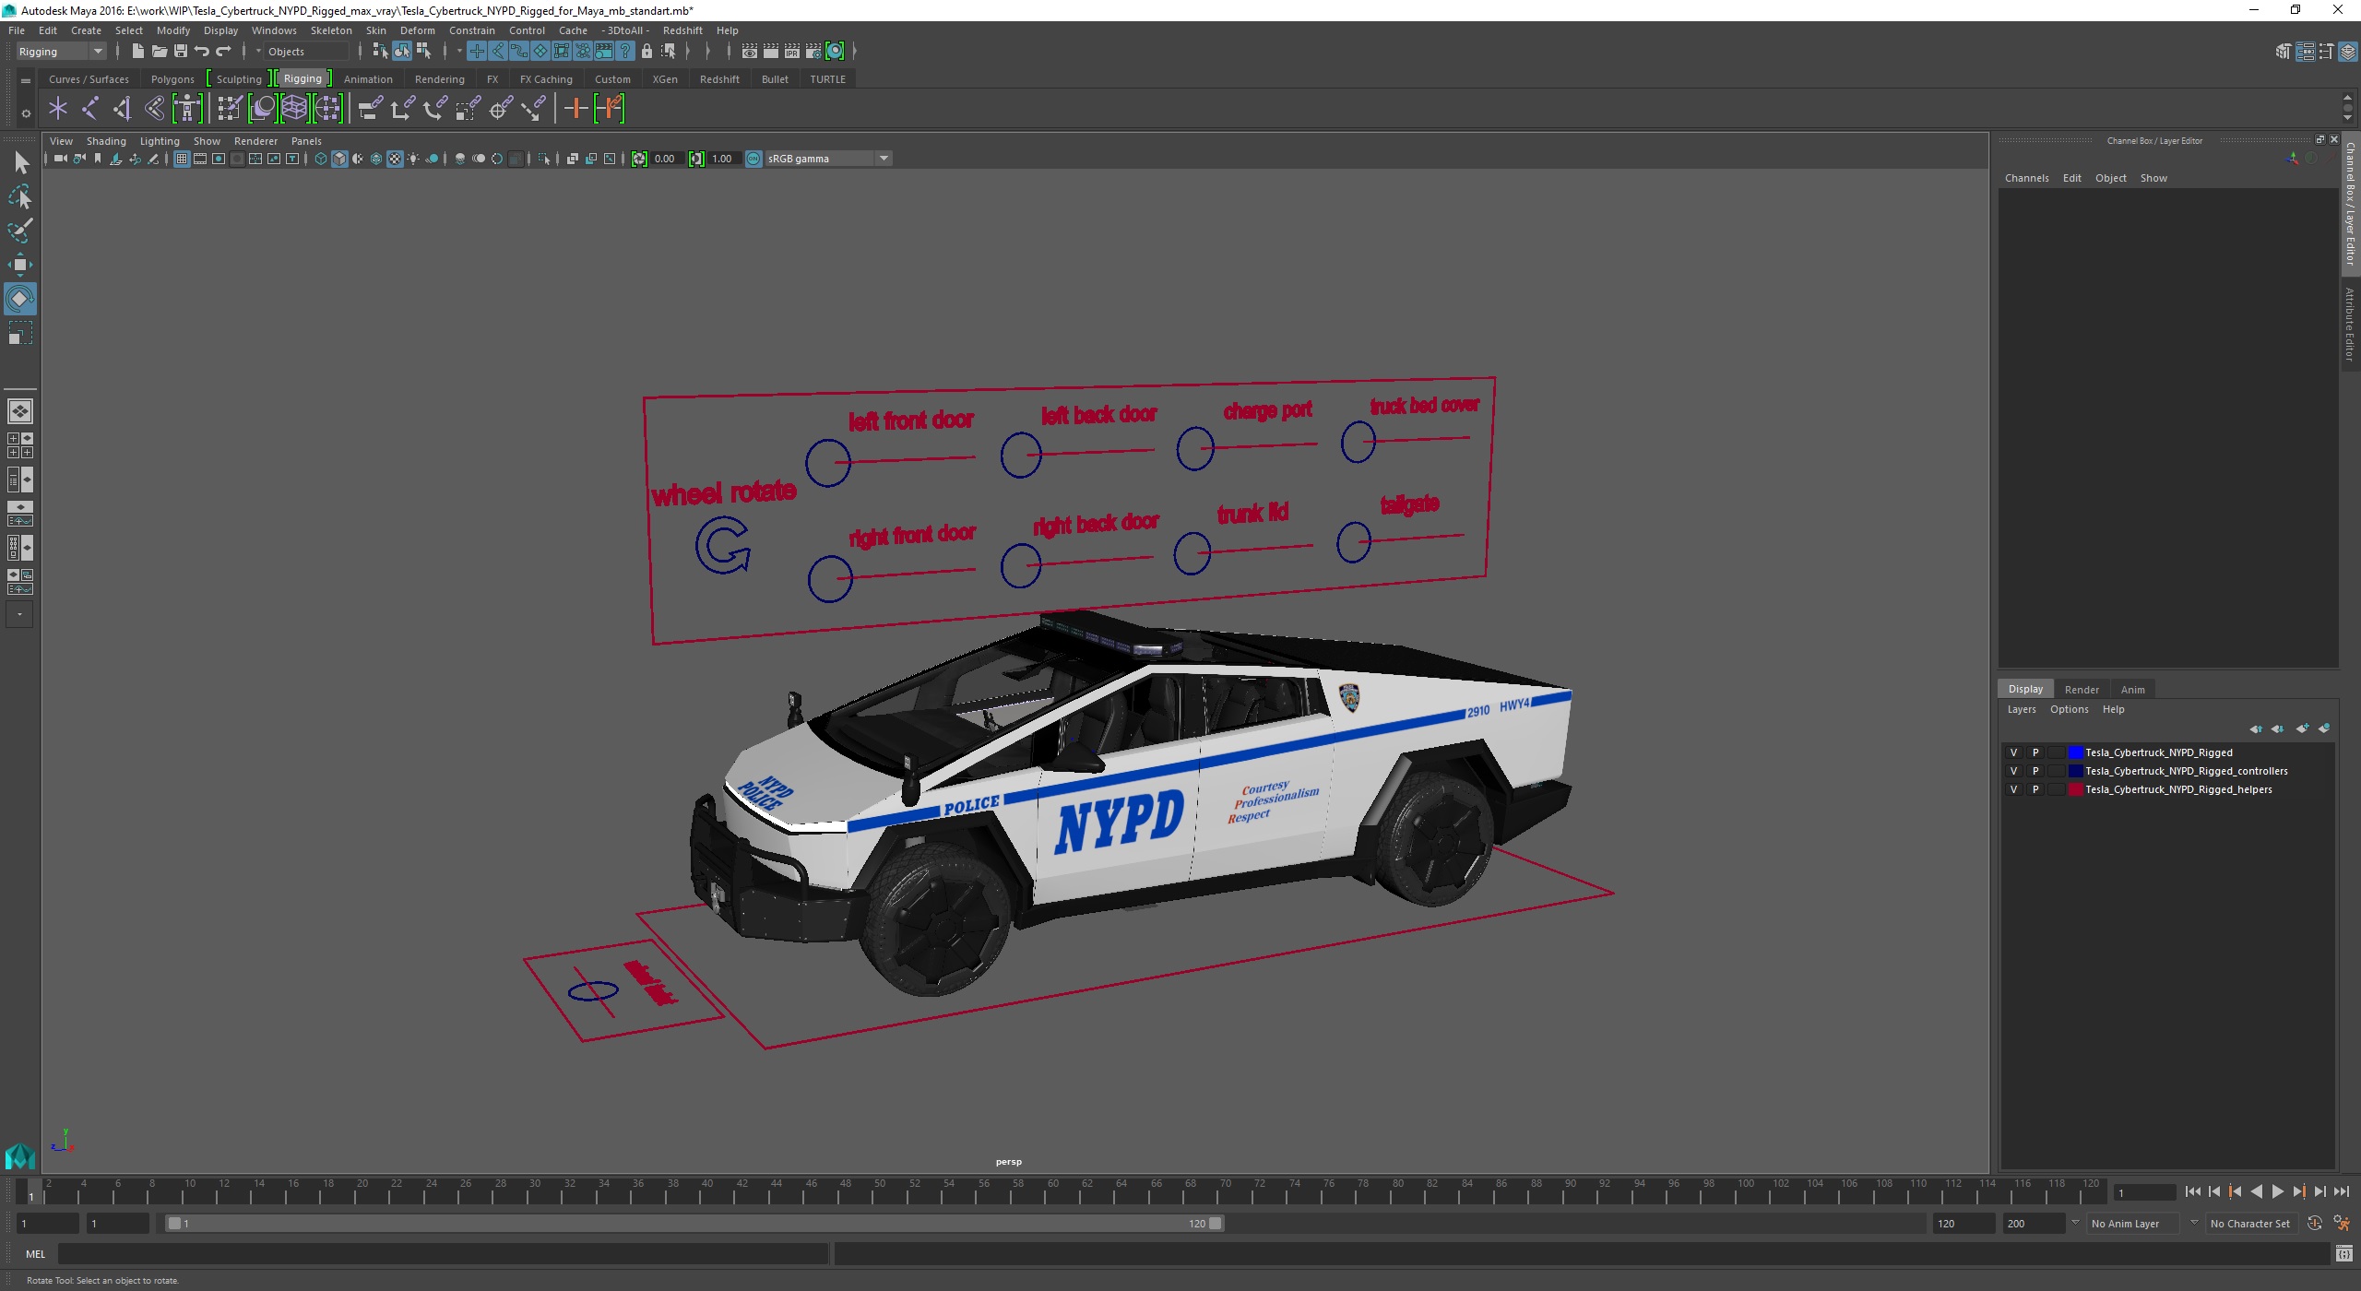Select the Rotate tool in toolbox
The width and height of the screenshot is (2361, 1291).
tap(19, 299)
